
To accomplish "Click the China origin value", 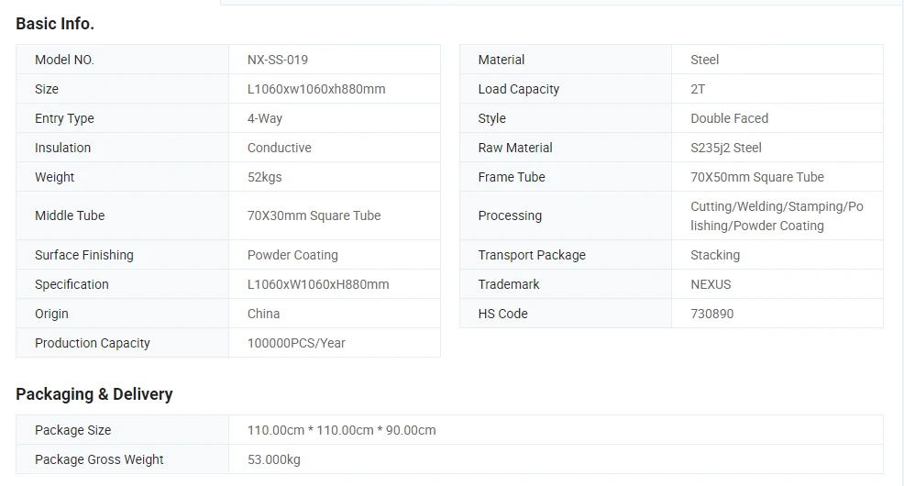I will (263, 315).
